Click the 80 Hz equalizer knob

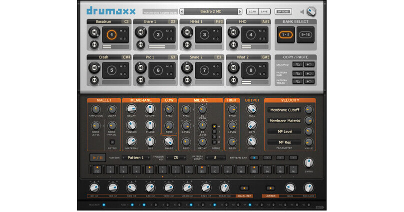(94, 188)
